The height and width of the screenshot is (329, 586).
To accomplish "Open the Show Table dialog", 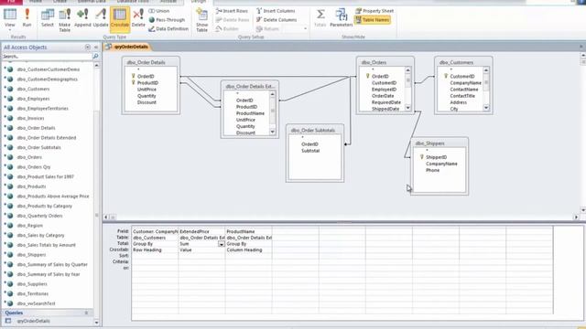I will 201,20.
